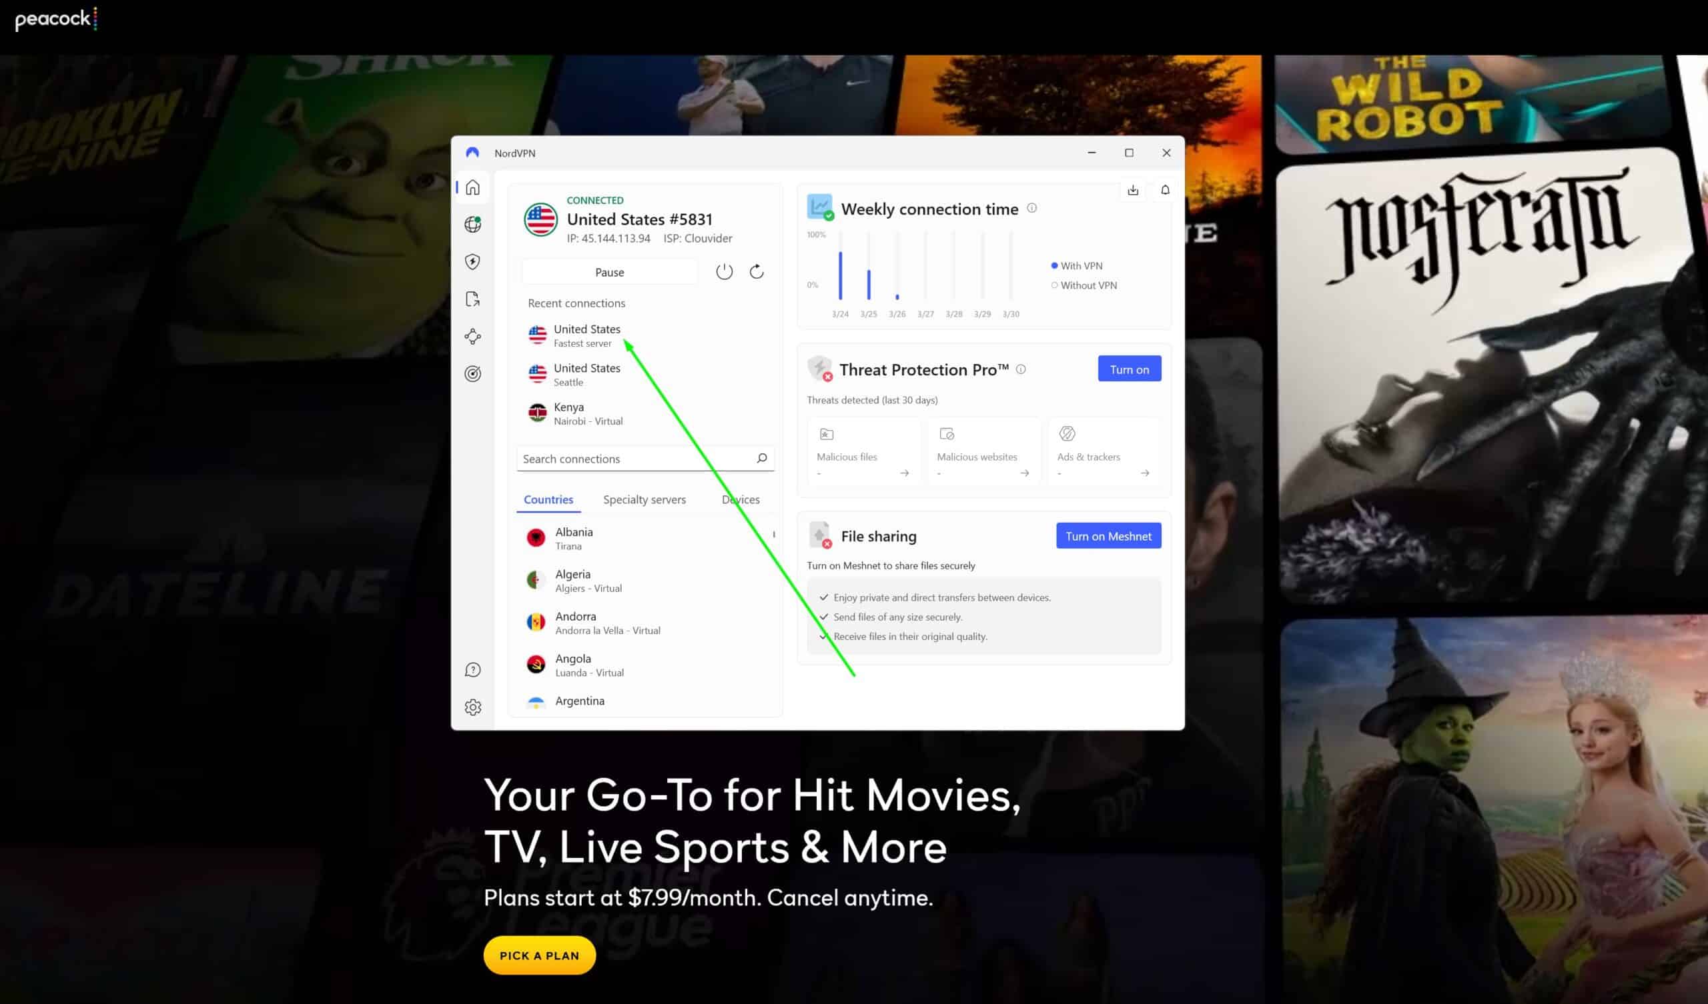Switch to the Countries tab
Image resolution: width=1708 pixels, height=1004 pixels.
[x=548, y=499]
